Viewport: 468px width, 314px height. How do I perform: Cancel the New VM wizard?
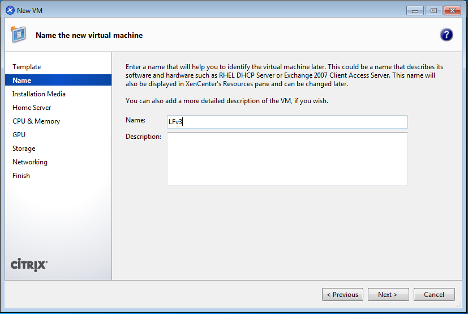434,295
